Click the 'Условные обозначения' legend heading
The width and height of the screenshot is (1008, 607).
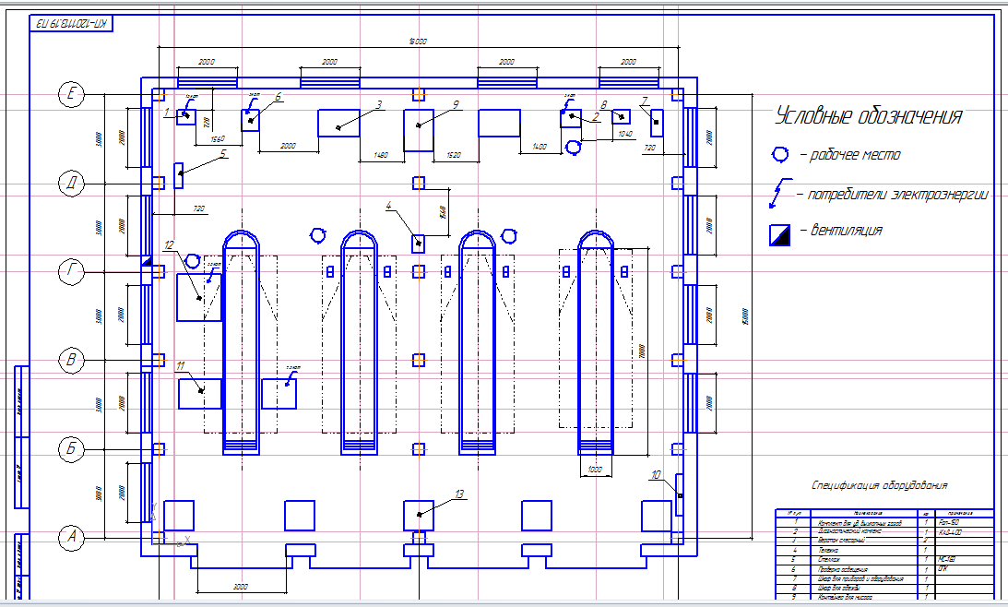tap(868, 115)
